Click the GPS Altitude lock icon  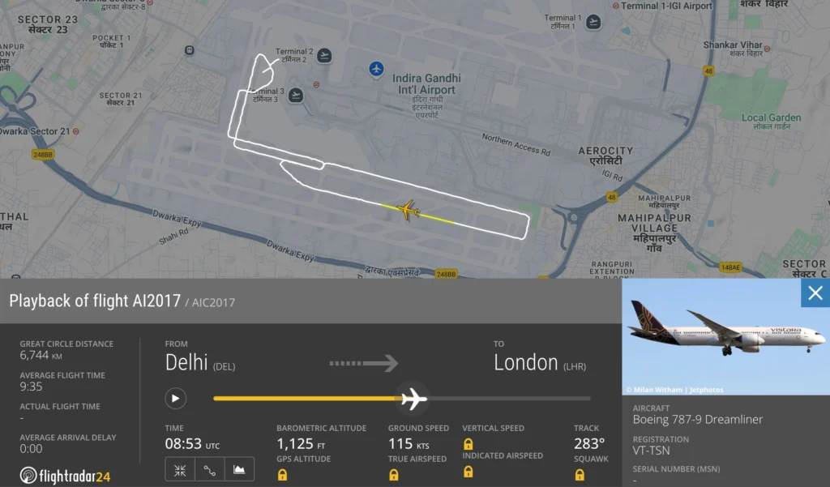pyautogui.click(x=283, y=475)
